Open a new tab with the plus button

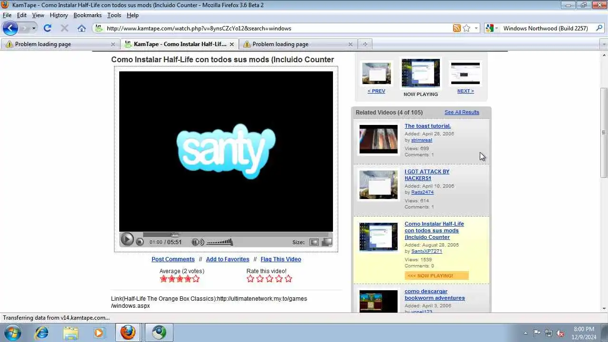(365, 44)
